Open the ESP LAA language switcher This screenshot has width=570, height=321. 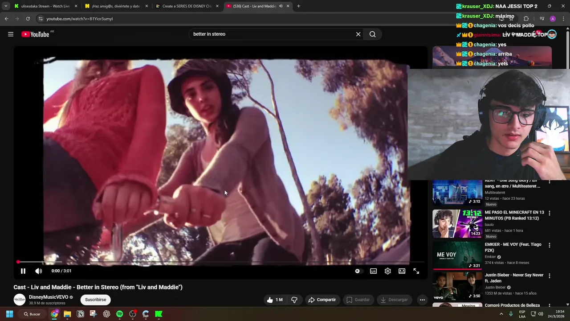522,314
